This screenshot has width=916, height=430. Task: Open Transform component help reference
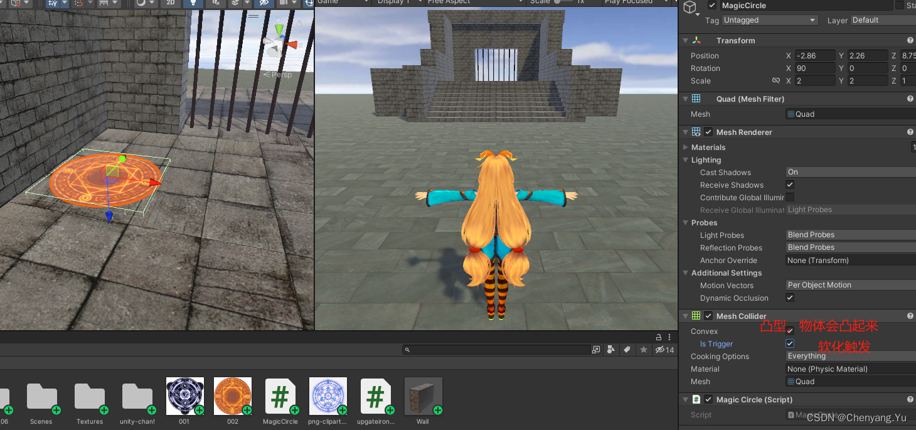(910, 41)
